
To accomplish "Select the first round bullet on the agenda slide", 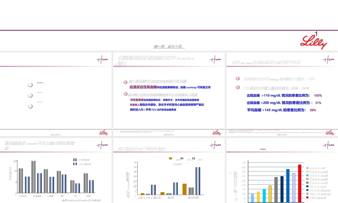I will 30,84.
